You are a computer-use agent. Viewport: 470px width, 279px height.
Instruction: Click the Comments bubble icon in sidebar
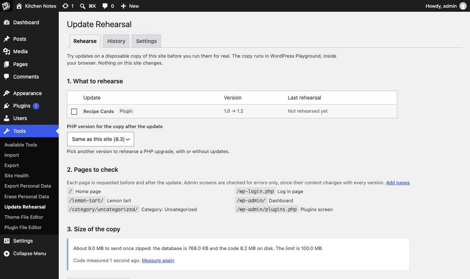[7, 77]
